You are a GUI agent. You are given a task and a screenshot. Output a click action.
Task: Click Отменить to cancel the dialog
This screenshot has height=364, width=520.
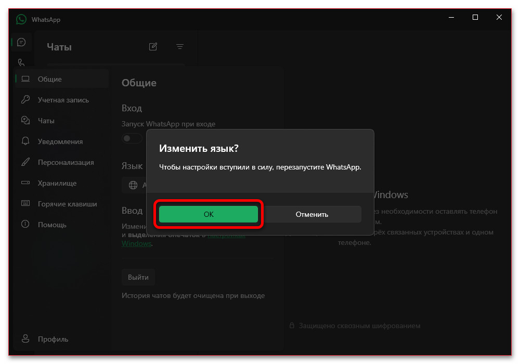[x=311, y=214]
